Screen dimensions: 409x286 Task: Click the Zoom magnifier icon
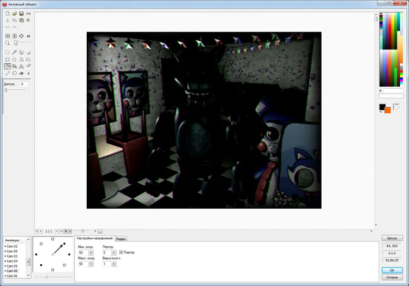tap(8, 43)
